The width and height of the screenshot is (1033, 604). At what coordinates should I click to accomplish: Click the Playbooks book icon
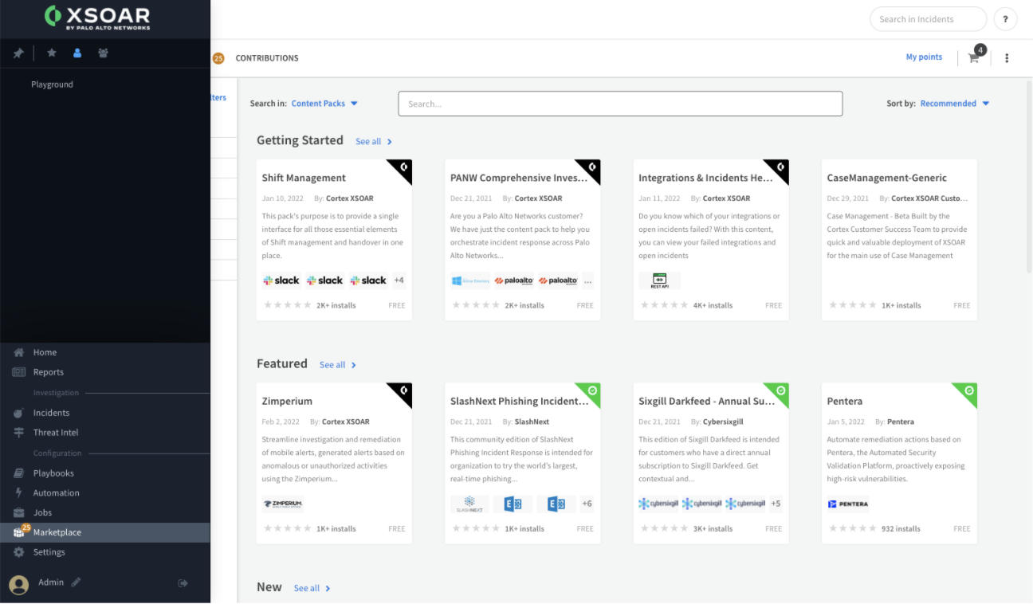18,473
